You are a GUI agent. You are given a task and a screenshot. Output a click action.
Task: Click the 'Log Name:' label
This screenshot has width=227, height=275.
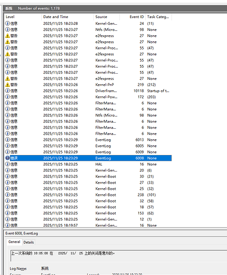tap(18, 268)
